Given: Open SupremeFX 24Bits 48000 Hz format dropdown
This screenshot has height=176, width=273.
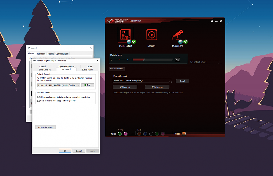Looking at the screenshot, I should [x=142, y=81].
